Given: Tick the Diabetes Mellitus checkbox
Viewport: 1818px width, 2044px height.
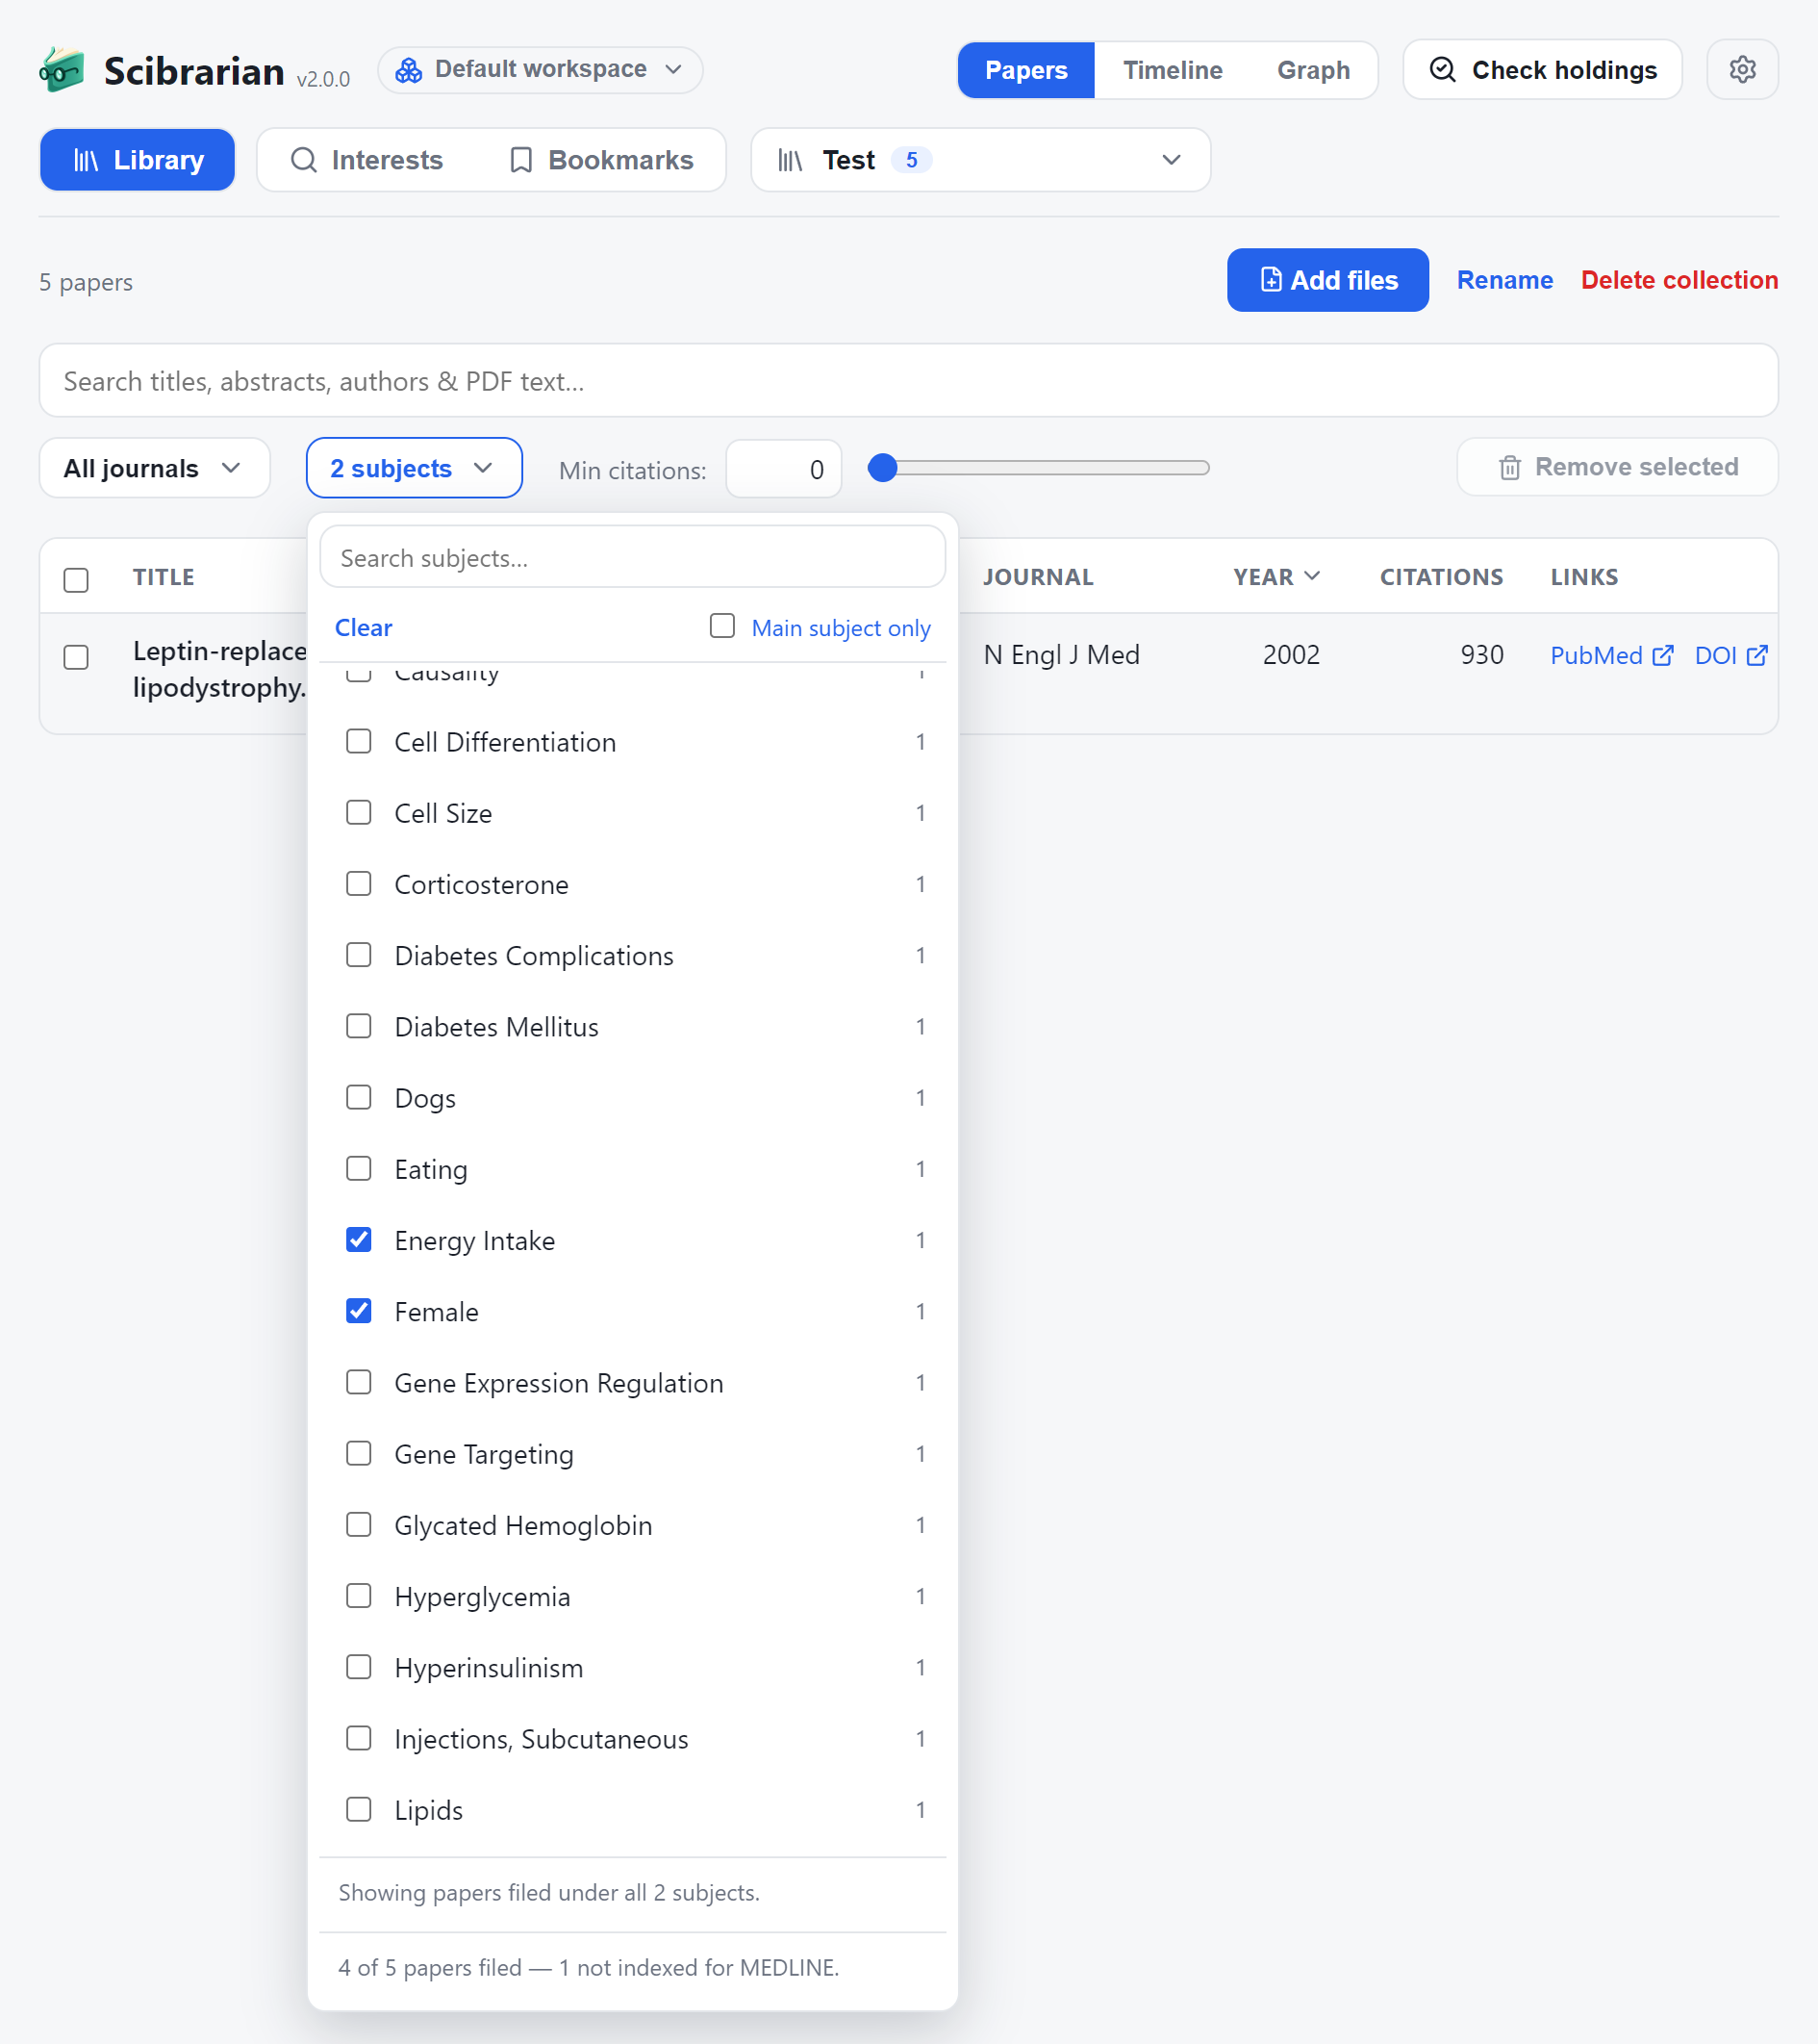Looking at the screenshot, I should tap(359, 1027).
